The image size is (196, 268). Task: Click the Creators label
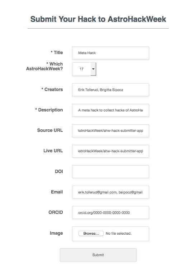52,89
